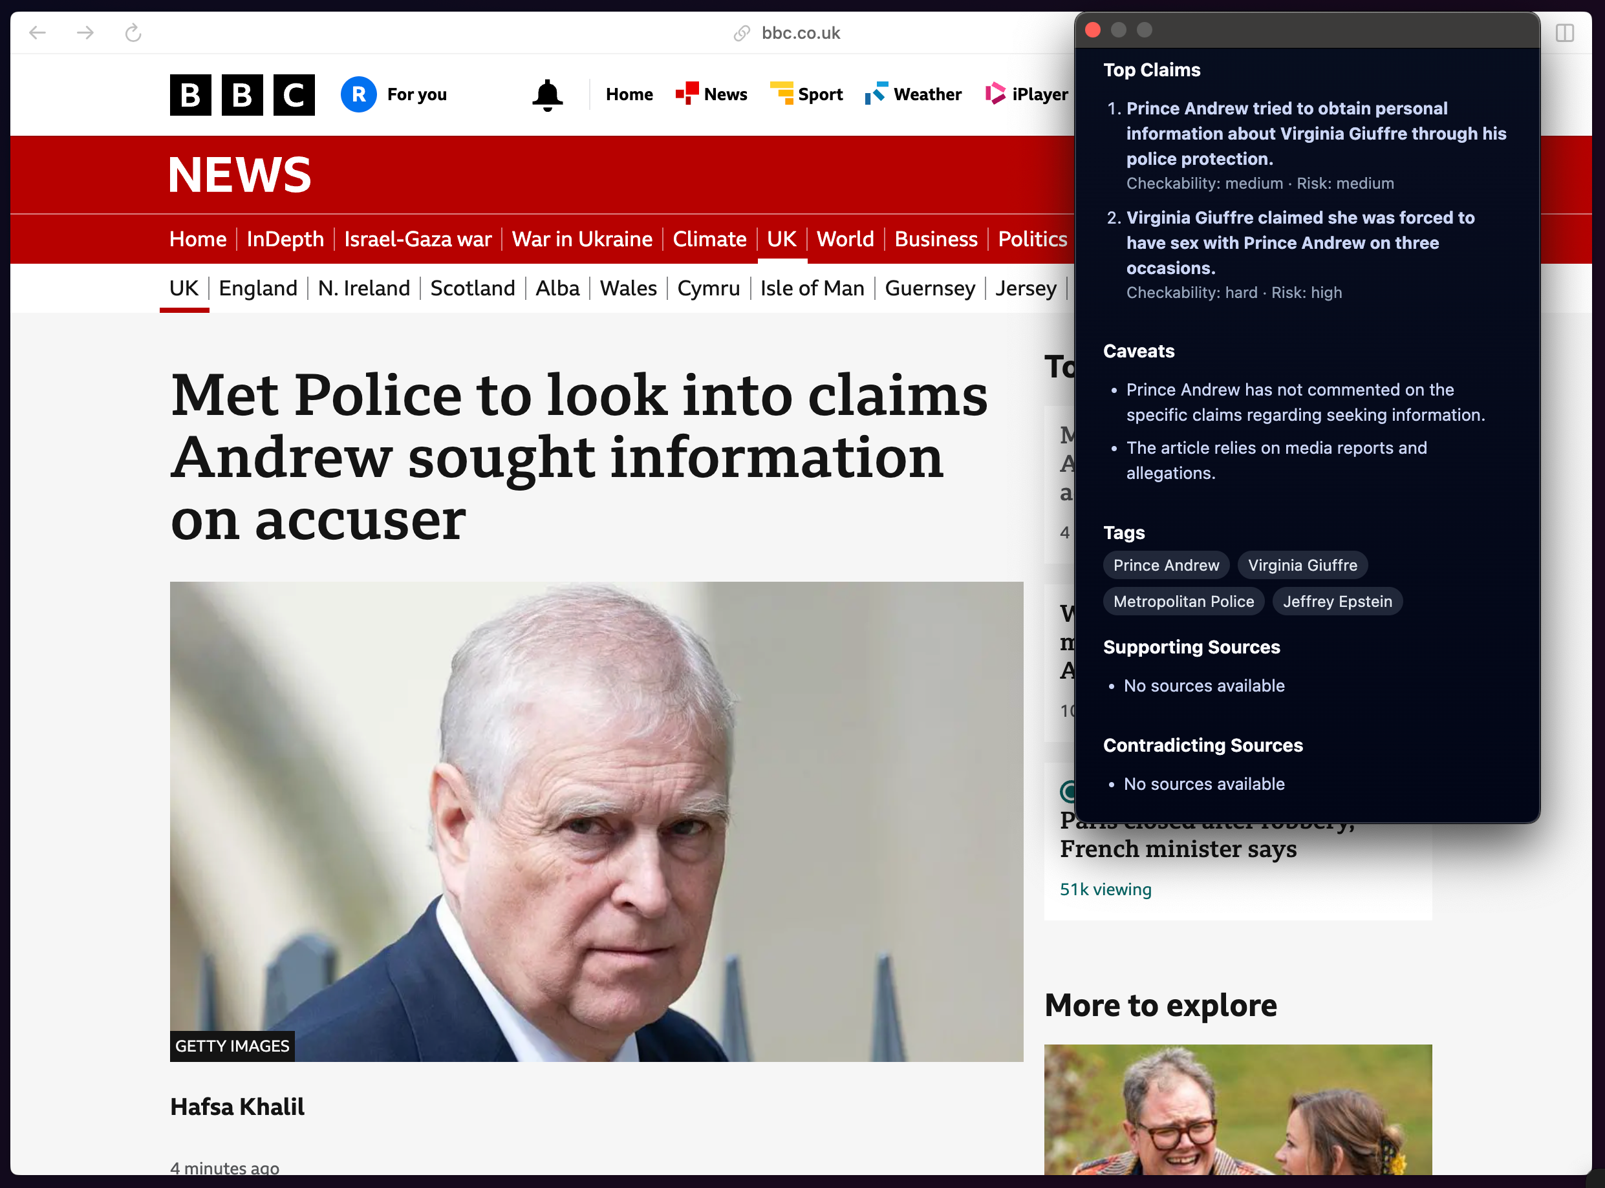Open the 'For you' profile avatar
The height and width of the screenshot is (1188, 1605).
click(x=358, y=94)
